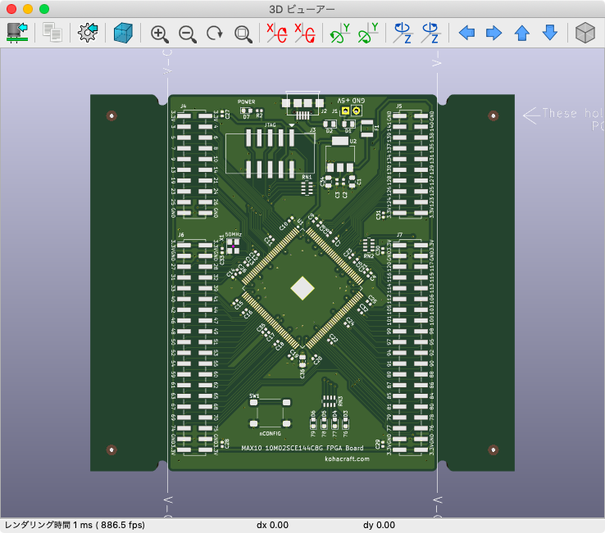605x533 pixels.
Task: Zoom out with the magnifier minus icon
Action: (187, 33)
